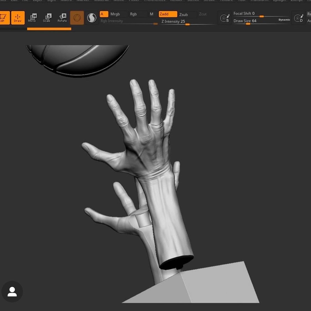Open the user profile avatar icon

12,292
